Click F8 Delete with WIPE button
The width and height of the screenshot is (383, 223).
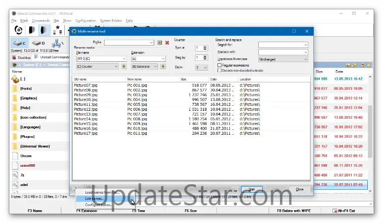(294, 211)
